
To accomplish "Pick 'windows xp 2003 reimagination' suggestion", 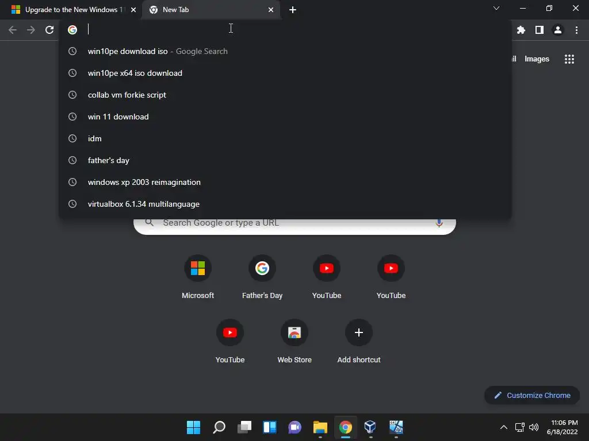I will tap(285, 182).
